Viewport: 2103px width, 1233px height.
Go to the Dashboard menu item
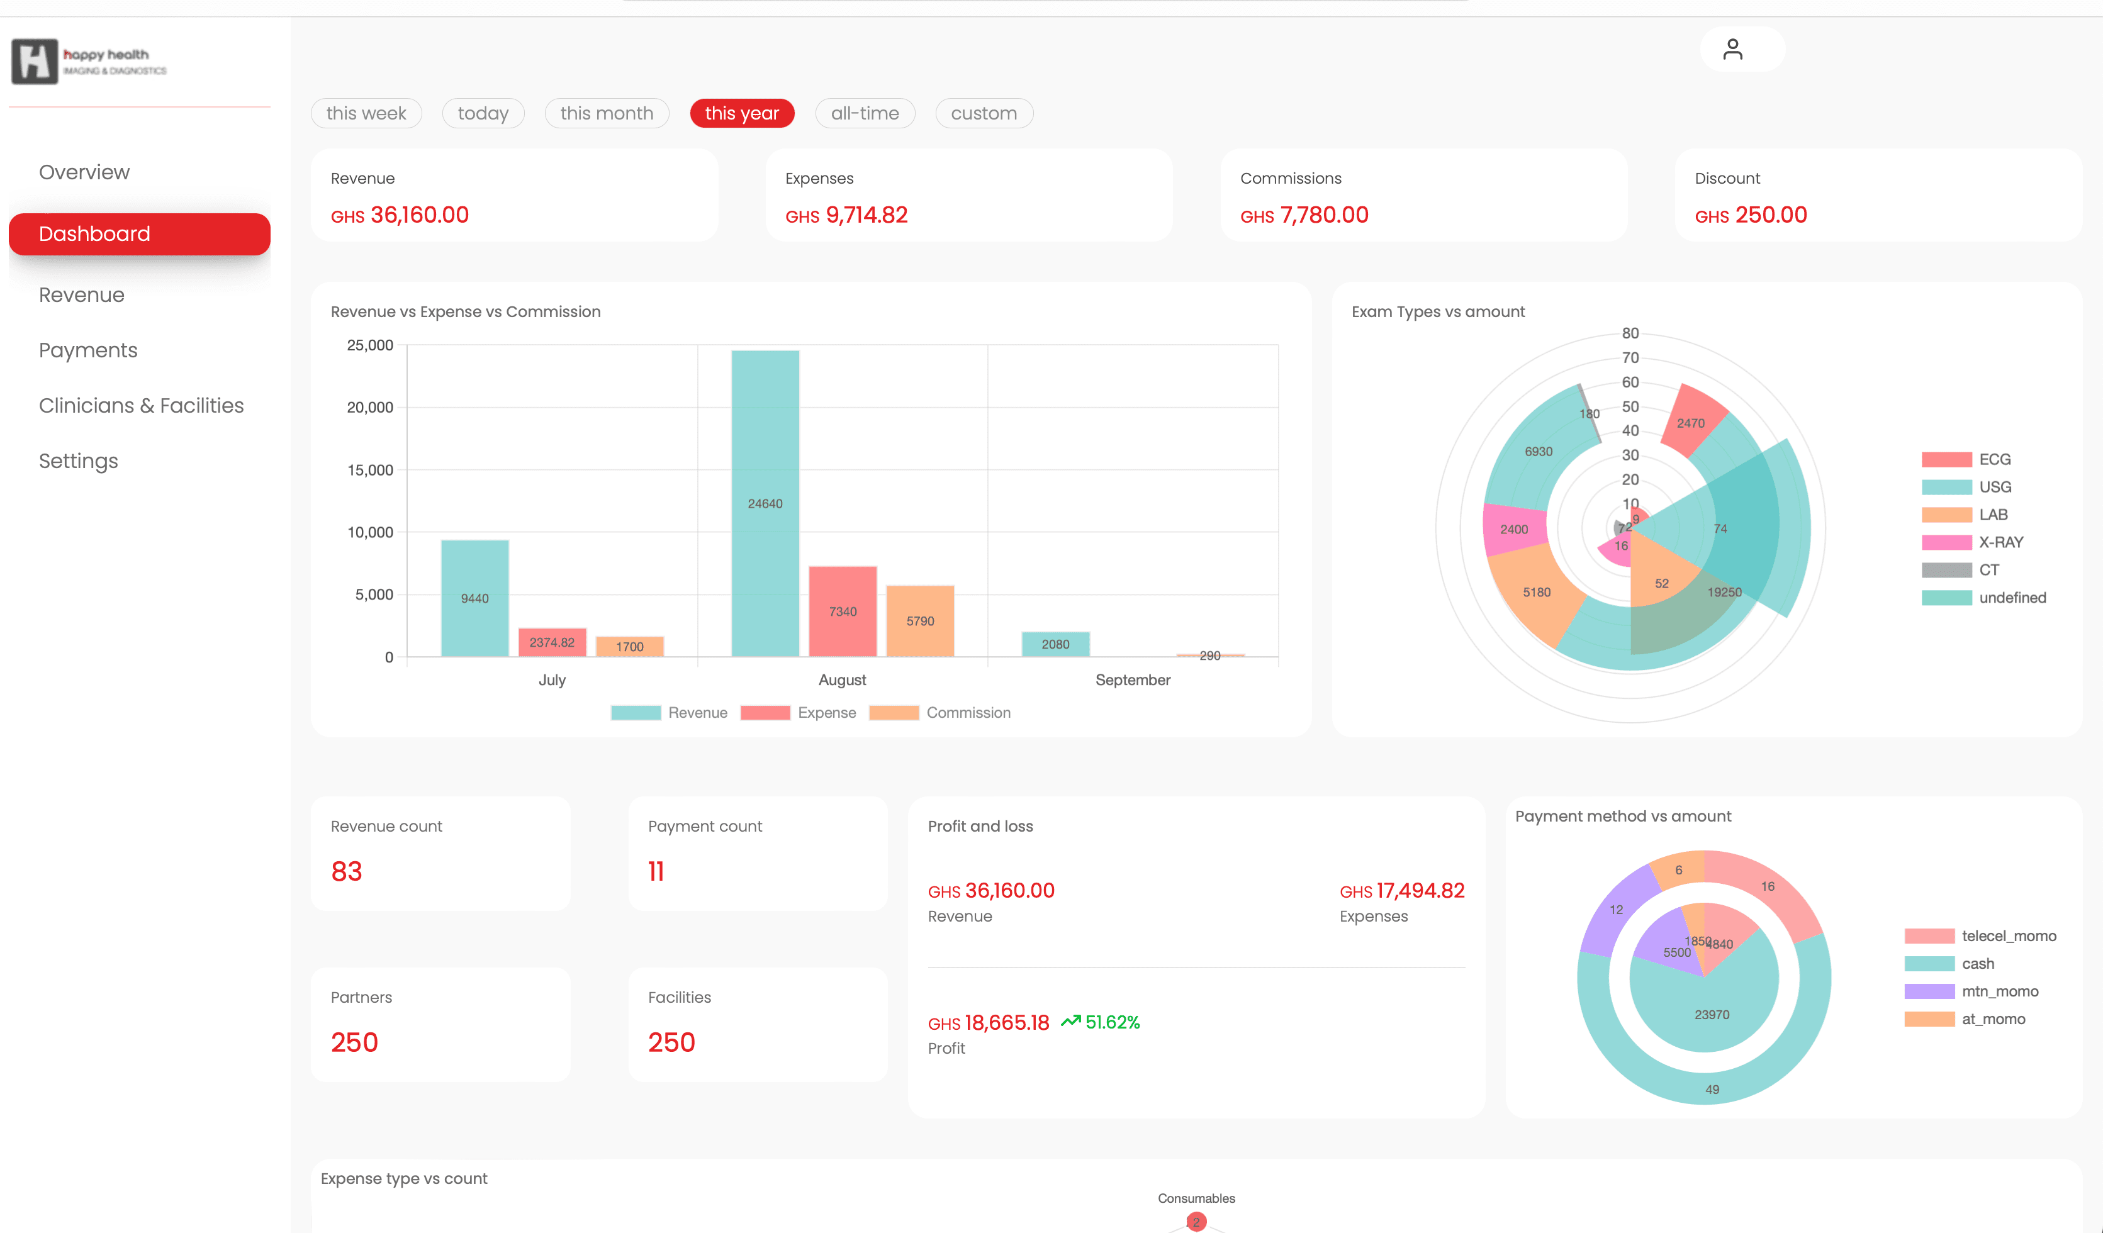point(139,233)
